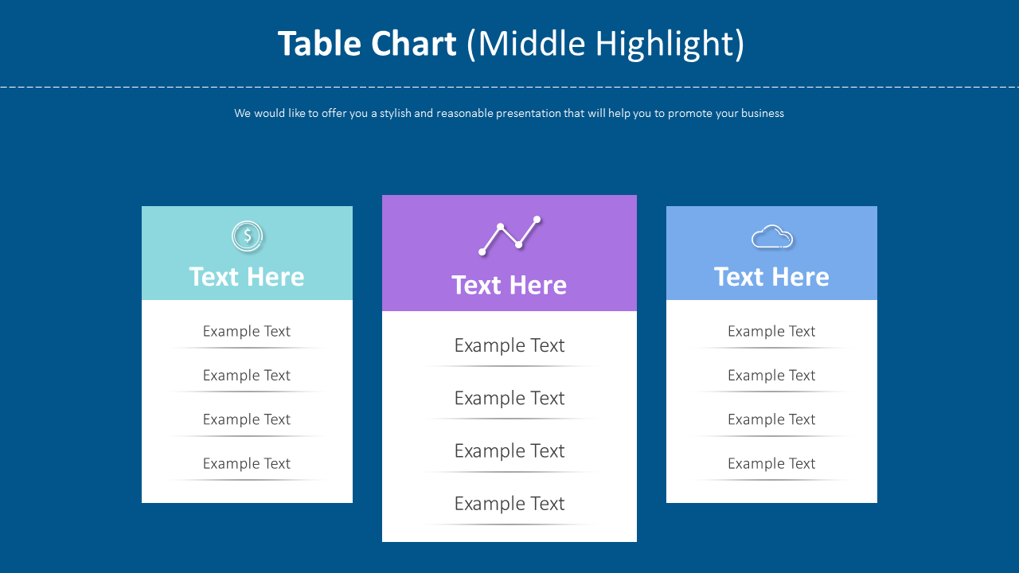Click first Example Text in purple card
1019x573 pixels.
(509, 345)
